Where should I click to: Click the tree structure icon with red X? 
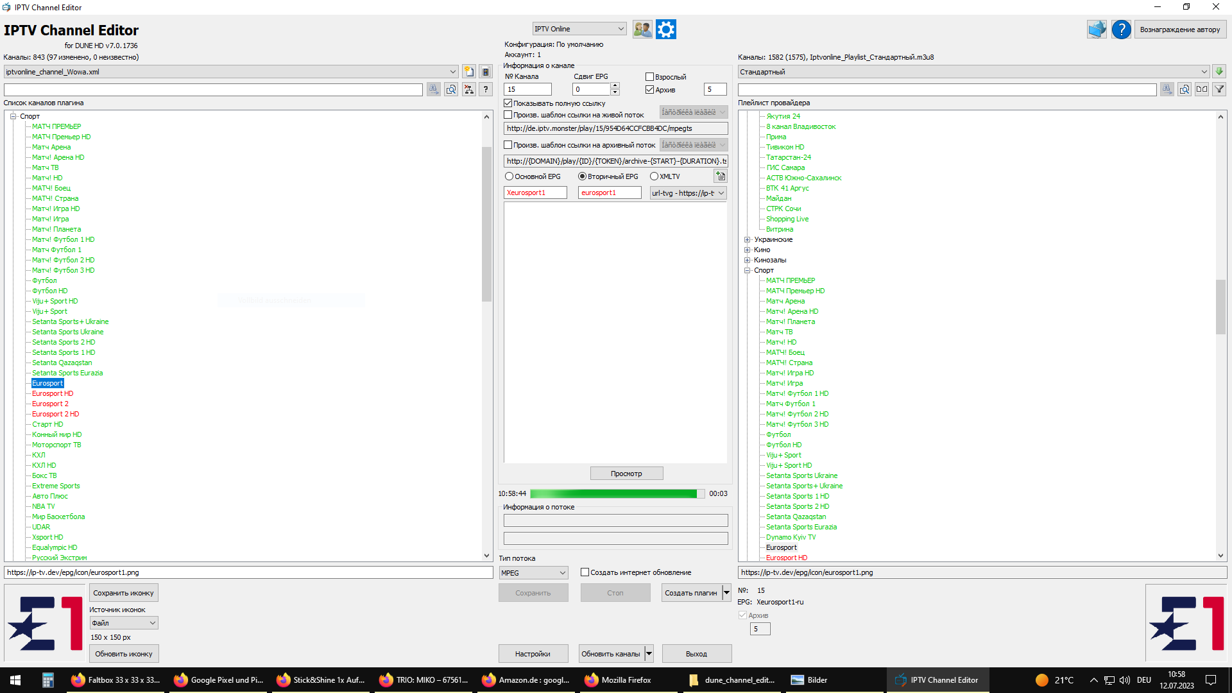click(x=469, y=89)
